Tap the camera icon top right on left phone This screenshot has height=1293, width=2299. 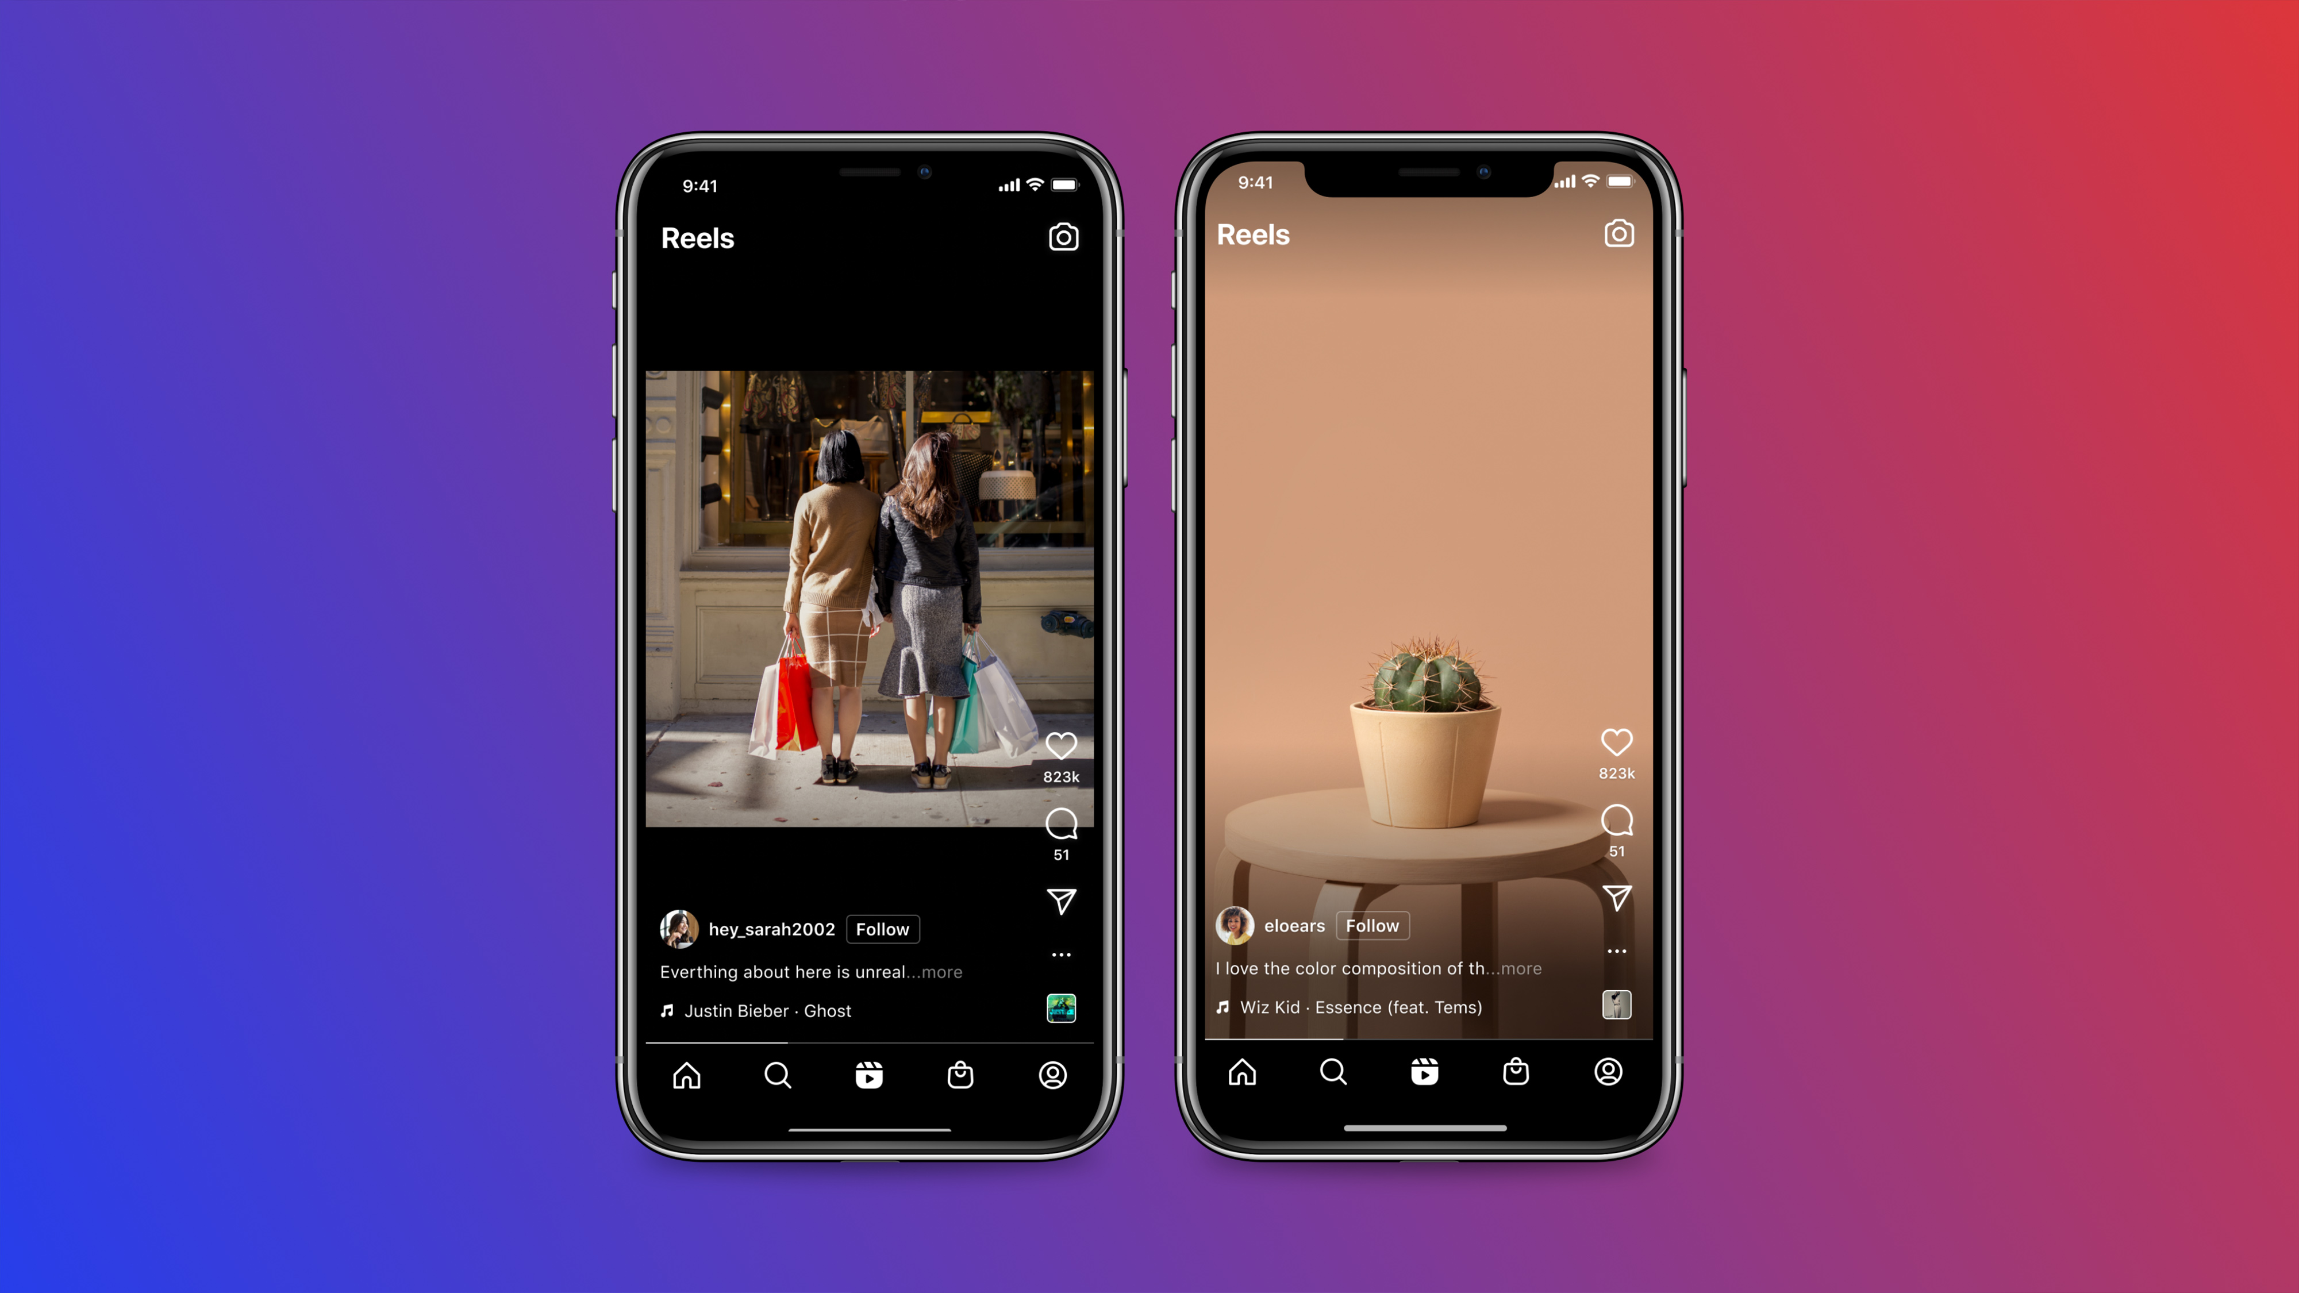[x=1064, y=237]
